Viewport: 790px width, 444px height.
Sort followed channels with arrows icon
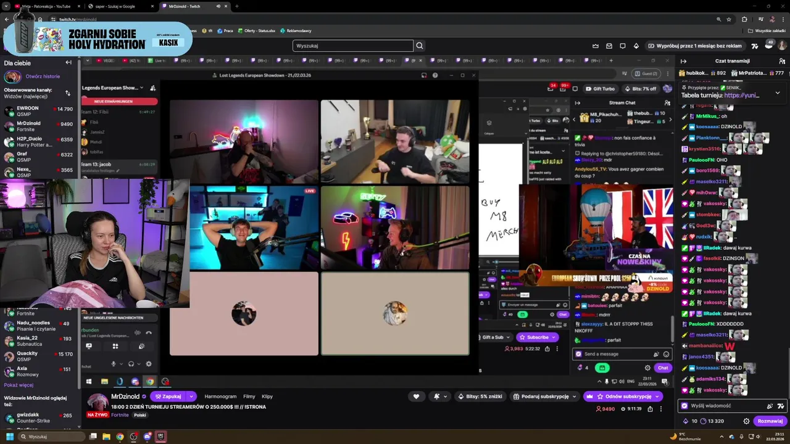(x=68, y=93)
